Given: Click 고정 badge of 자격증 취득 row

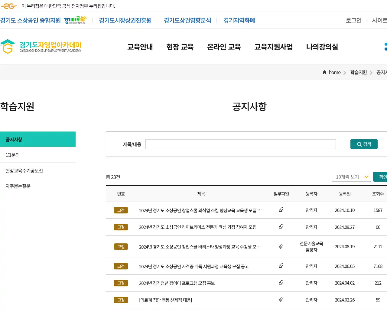Looking at the screenshot, I should tap(121, 266).
